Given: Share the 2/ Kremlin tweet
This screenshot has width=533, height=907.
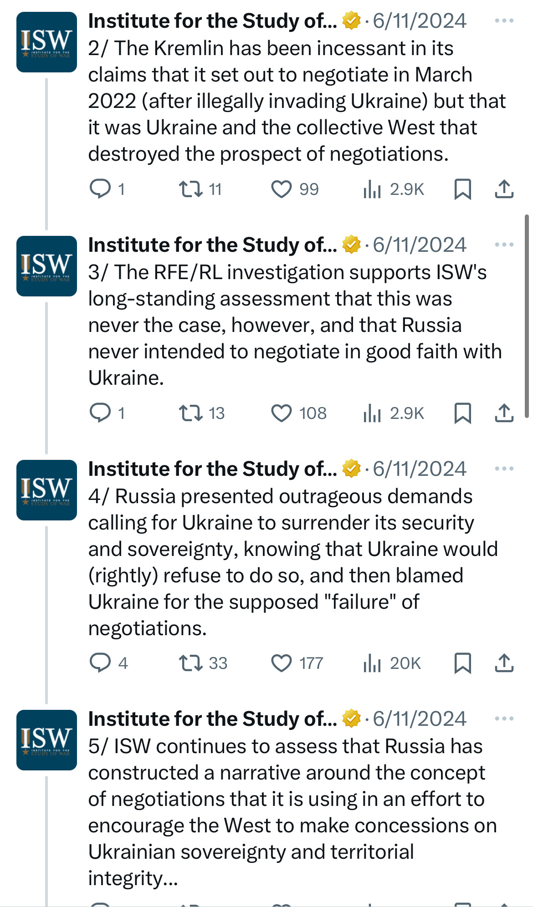Looking at the screenshot, I should click(x=504, y=189).
